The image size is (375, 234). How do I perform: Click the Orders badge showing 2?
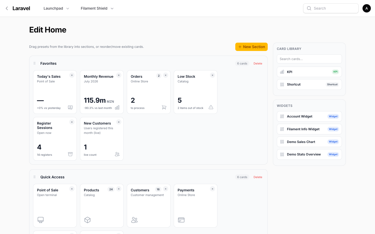pos(159,76)
